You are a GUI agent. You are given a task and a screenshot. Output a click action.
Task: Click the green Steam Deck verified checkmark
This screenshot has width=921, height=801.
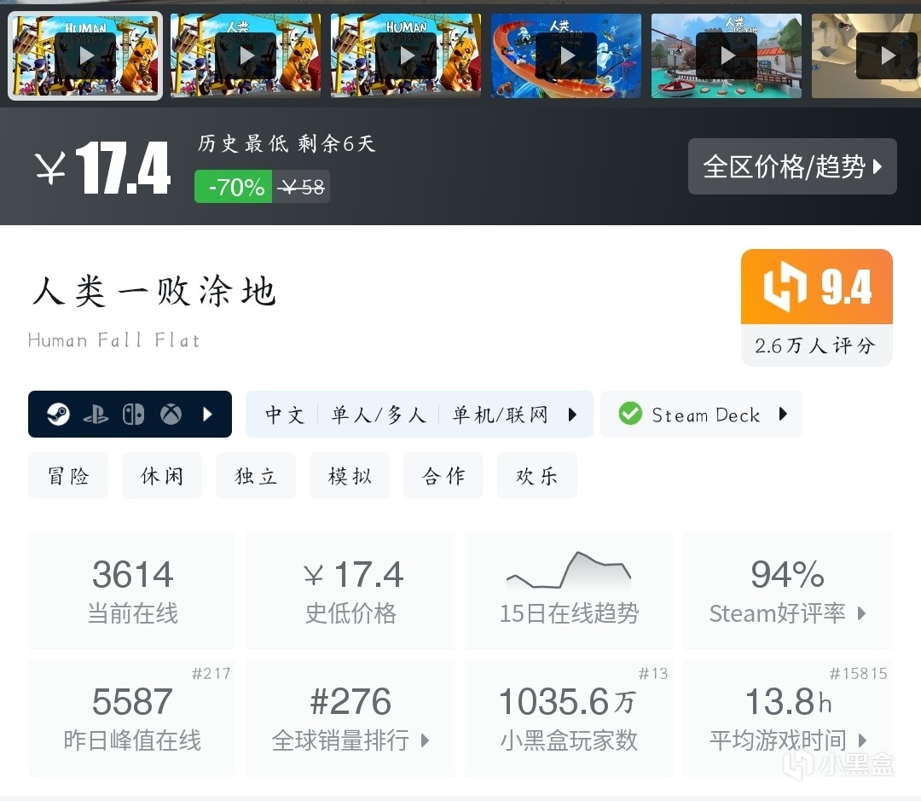[x=630, y=414]
